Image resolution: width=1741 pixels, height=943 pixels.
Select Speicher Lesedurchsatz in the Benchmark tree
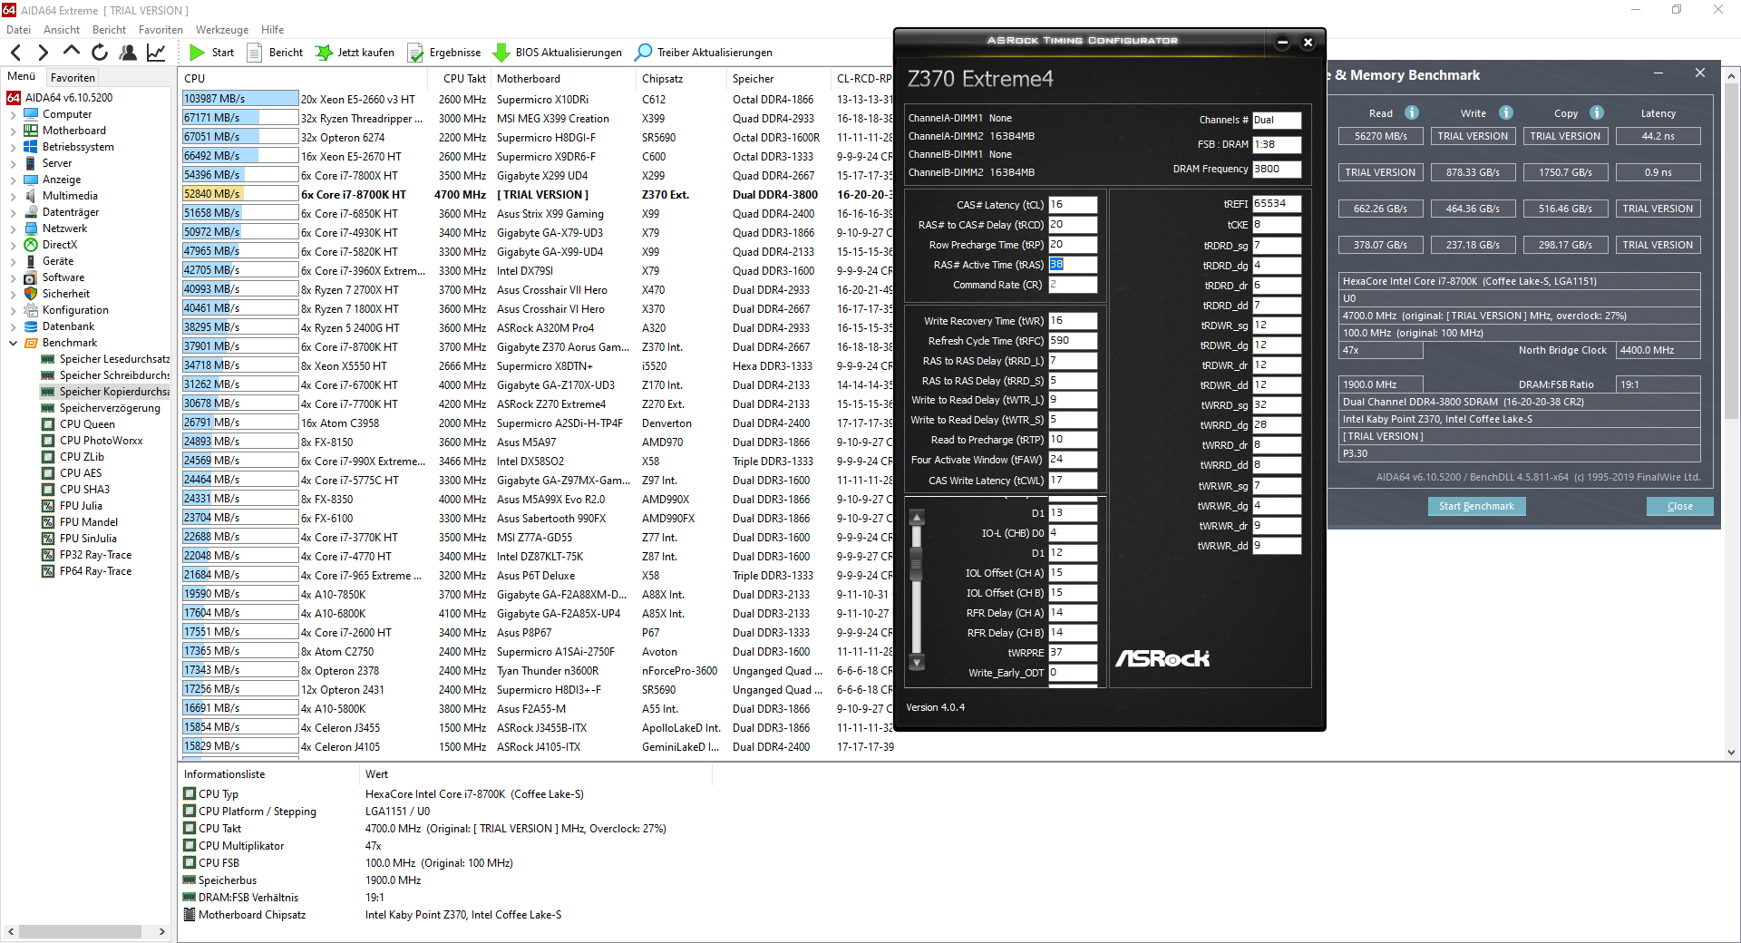click(106, 359)
